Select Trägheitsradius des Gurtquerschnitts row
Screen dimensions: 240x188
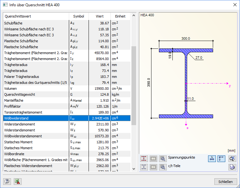pos(67,83)
